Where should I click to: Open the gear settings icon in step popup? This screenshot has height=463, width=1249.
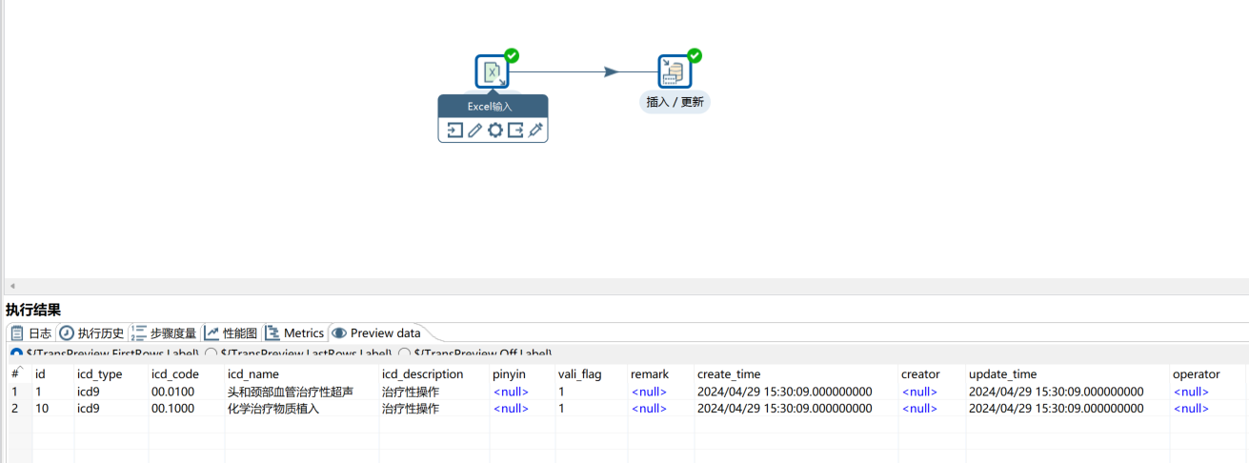click(494, 131)
